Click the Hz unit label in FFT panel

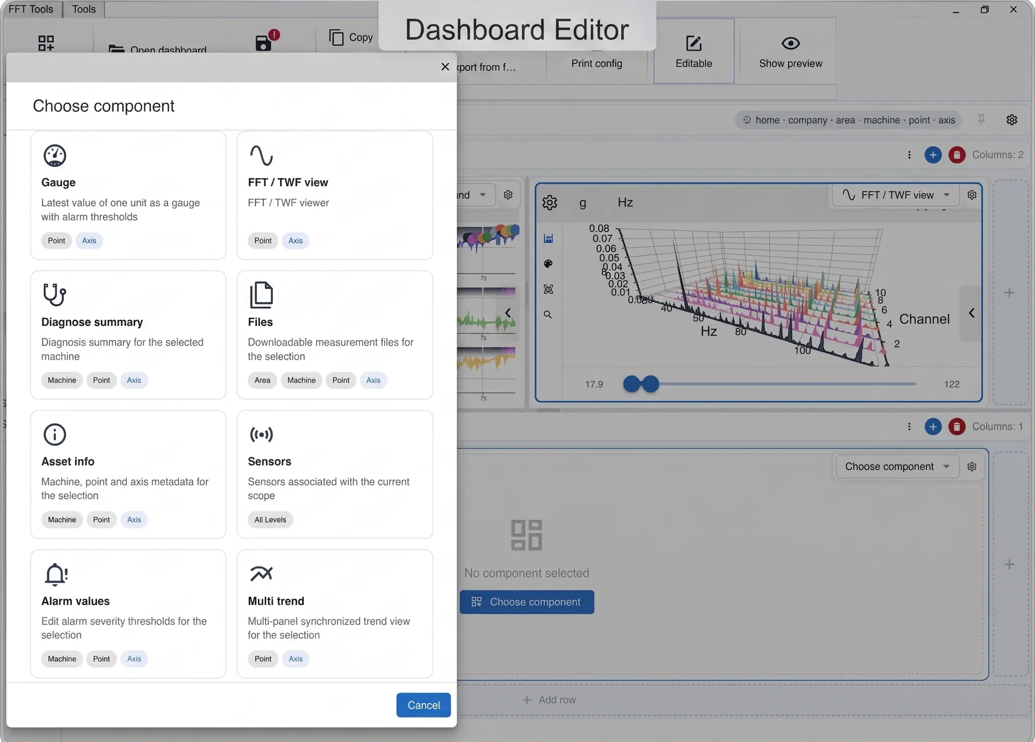point(625,202)
